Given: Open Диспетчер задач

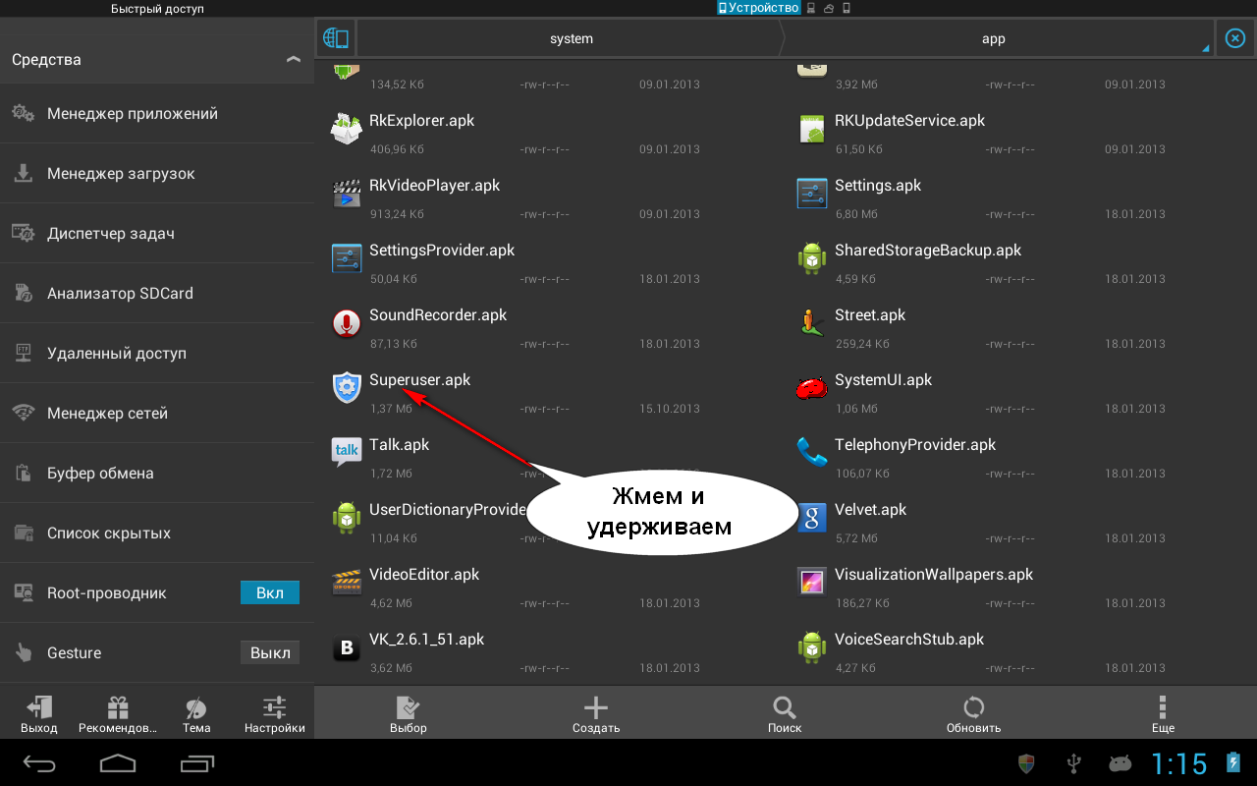Looking at the screenshot, I should point(157,234).
